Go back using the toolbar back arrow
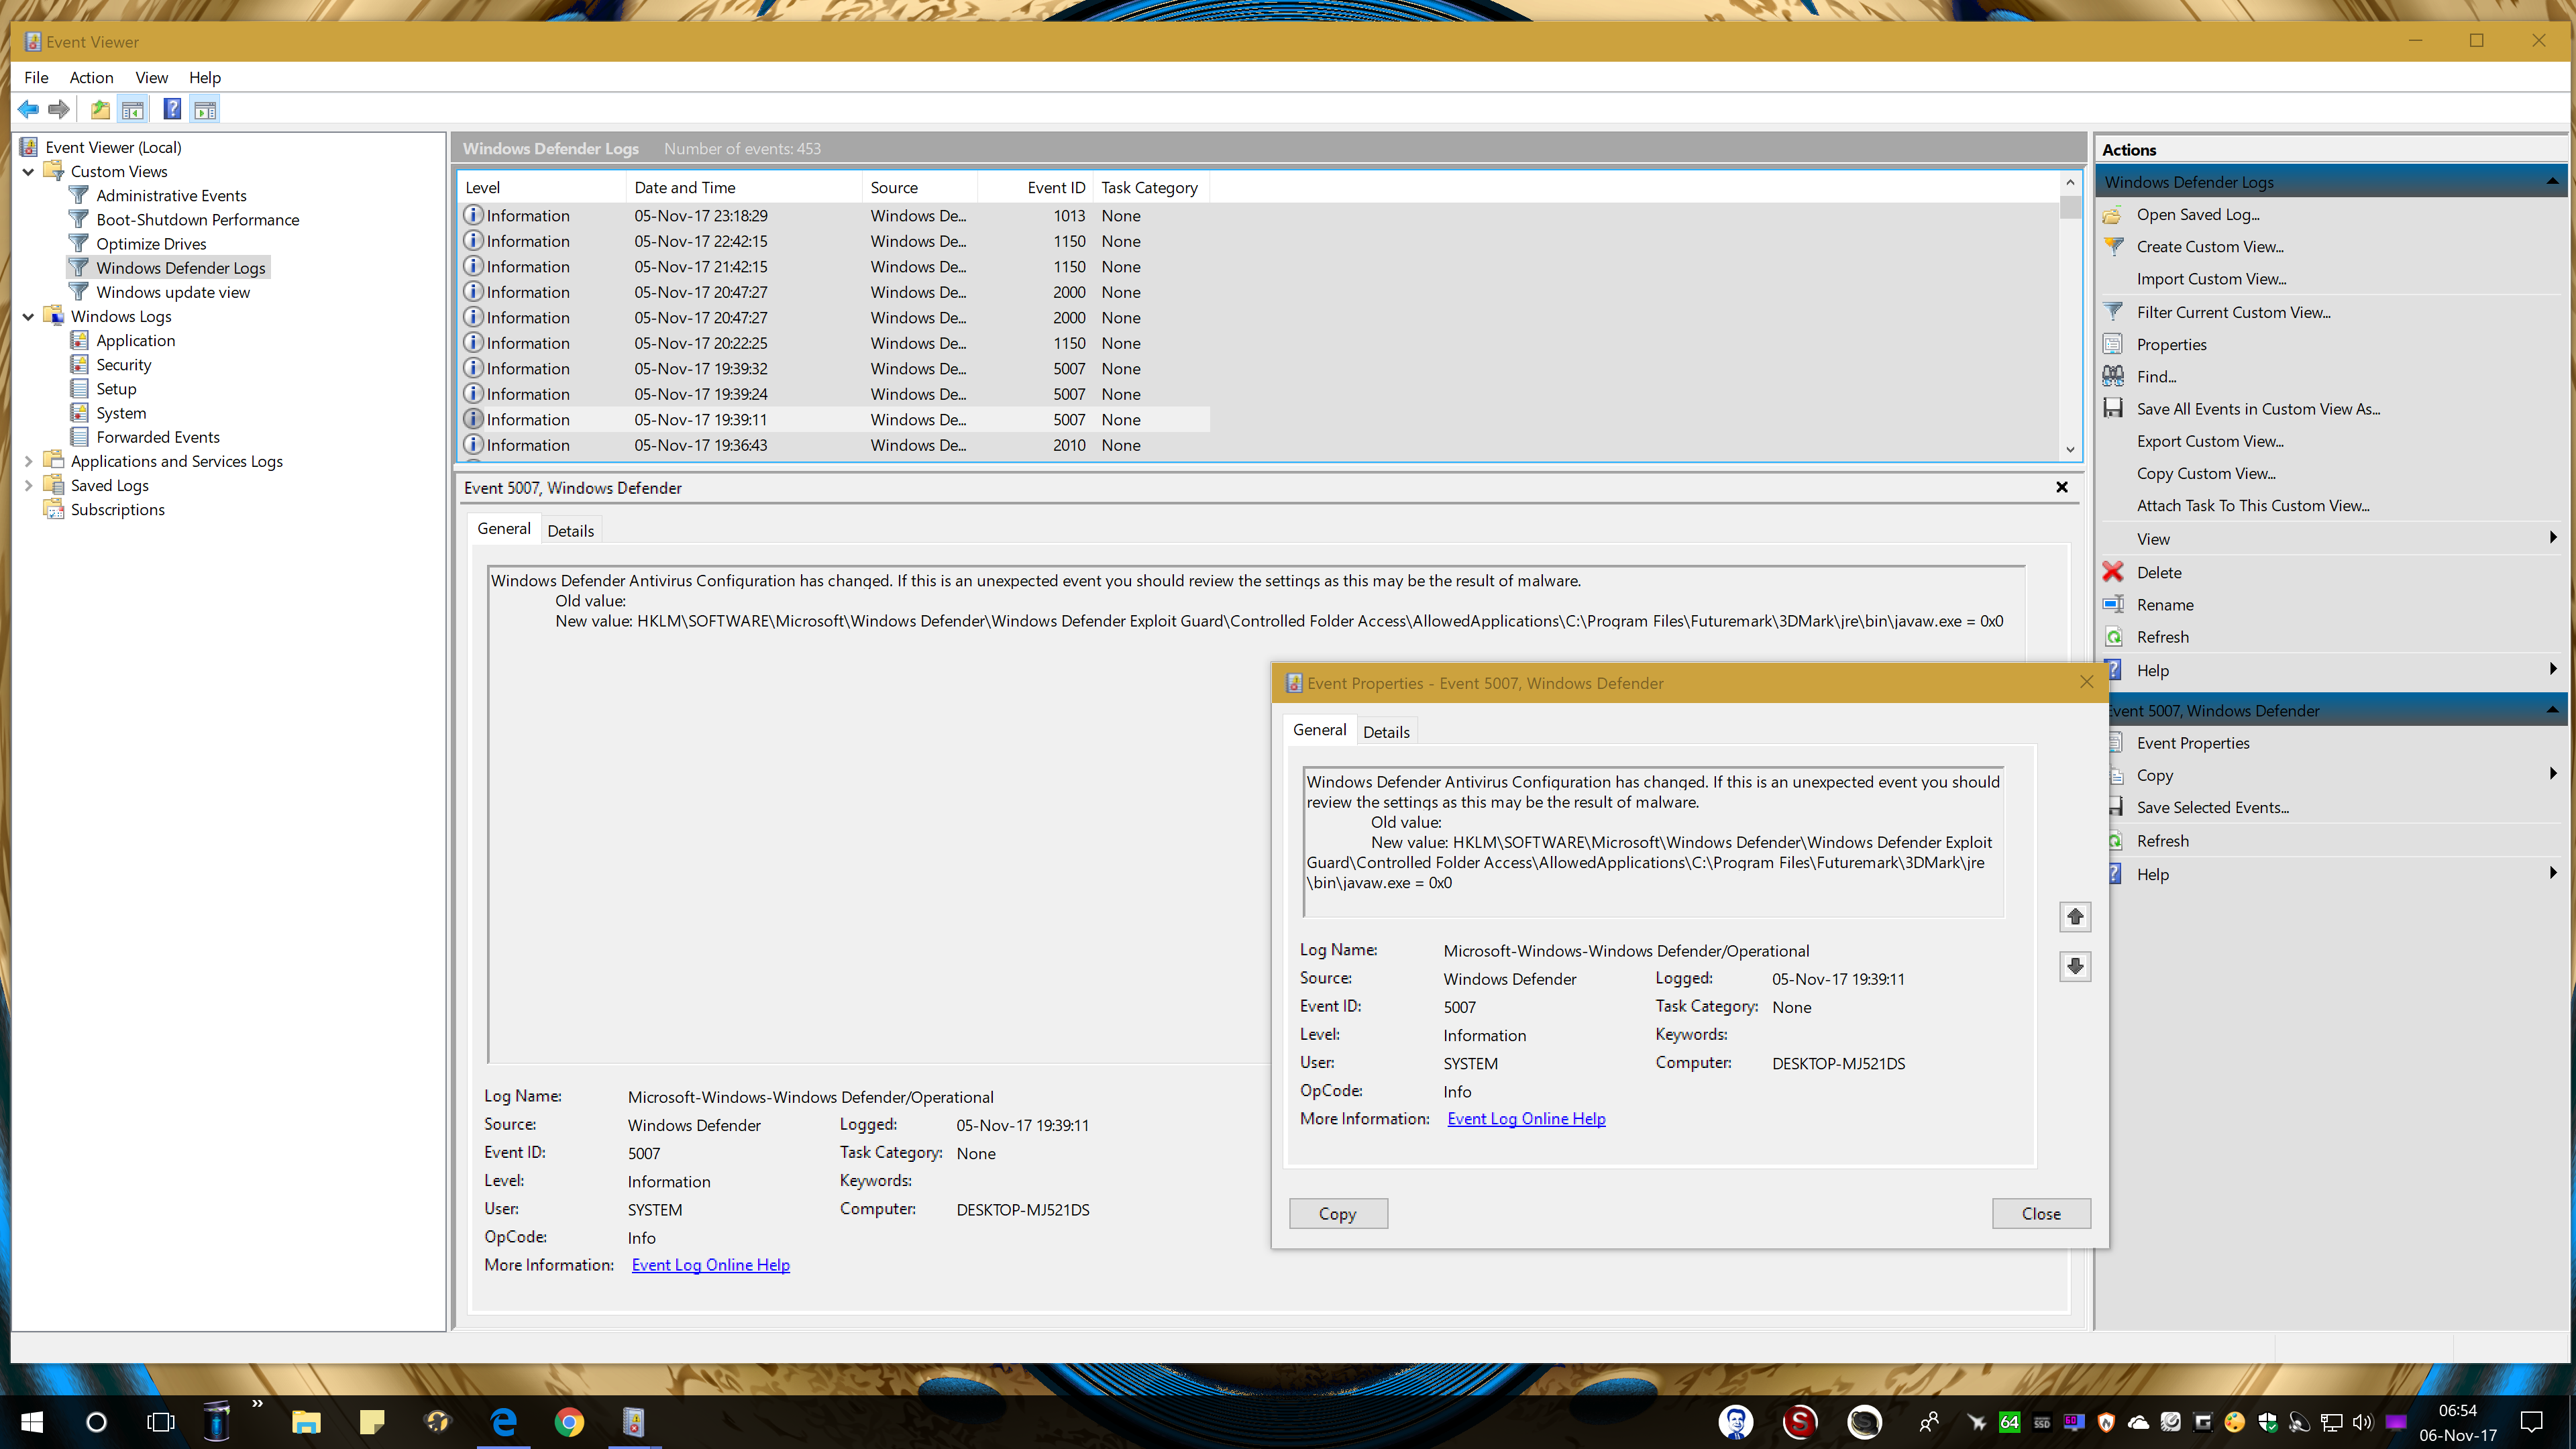The width and height of the screenshot is (2576, 1449). click(x=28, y=109)
